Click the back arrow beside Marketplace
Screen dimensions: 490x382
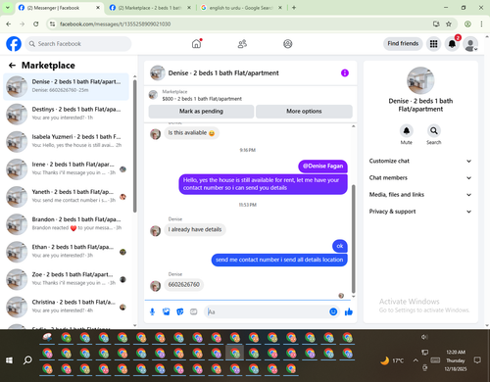[x=12, y=66]
